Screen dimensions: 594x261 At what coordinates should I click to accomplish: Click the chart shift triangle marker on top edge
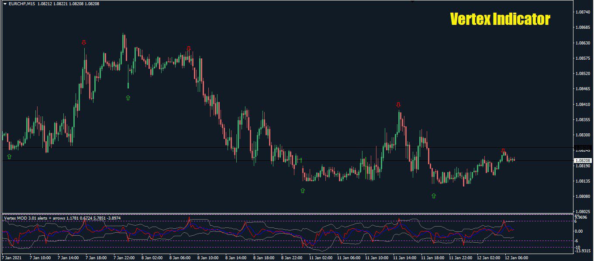[x=412, y=1]
